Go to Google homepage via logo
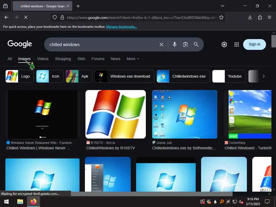This screenshot has width=276, height=207. point(20,44)
